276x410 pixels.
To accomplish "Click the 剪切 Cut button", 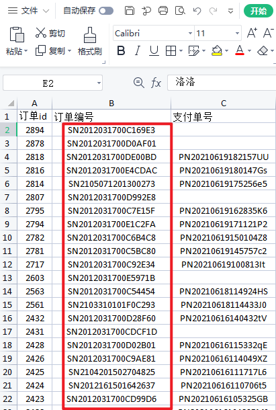I will tap(50, 33).
